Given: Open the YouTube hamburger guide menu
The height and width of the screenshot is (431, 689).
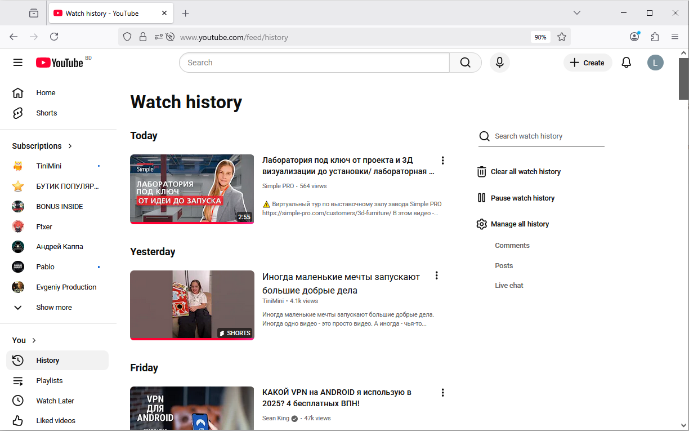Looking at the screenshot, I should 18,63.
